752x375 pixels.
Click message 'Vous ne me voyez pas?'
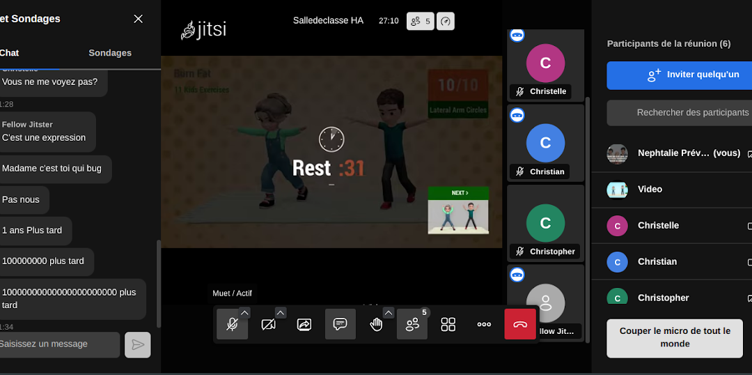pos(50,82)
